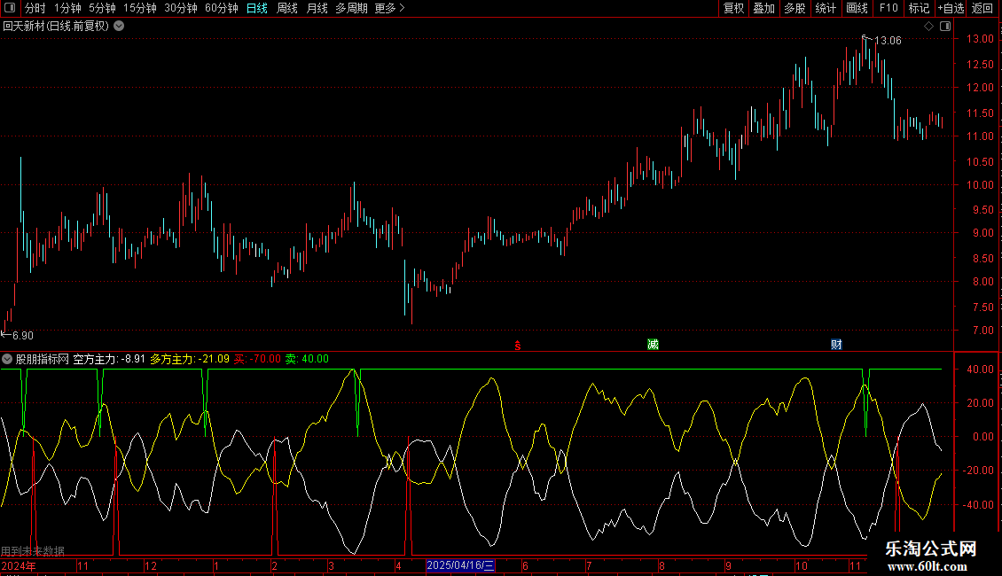Click the 13.06 high price label

click(x=888, y=40)
